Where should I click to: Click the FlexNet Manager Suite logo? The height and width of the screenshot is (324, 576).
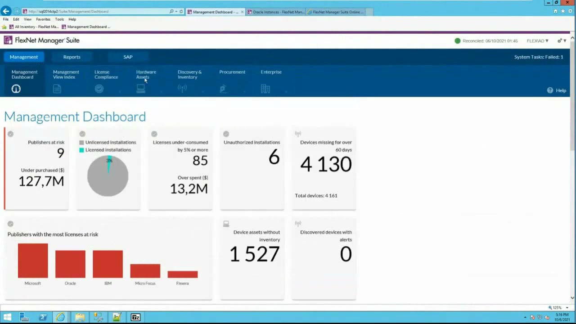[x=41, y=40]
